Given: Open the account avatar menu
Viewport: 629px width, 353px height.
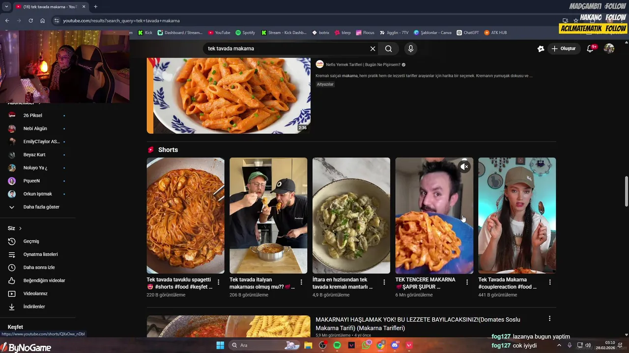Looking at the screenshot, I should point(609,49).
